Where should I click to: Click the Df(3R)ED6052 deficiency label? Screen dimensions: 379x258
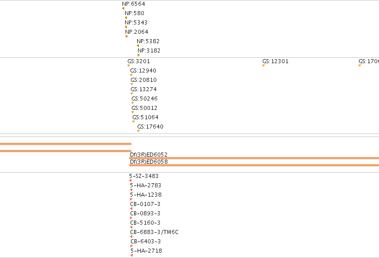tap(149, 155)
